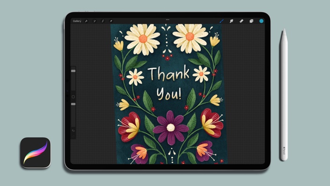Activate the Transform arrow tool
The height and width of the screenshot is (186, 330).
[111, 21]
